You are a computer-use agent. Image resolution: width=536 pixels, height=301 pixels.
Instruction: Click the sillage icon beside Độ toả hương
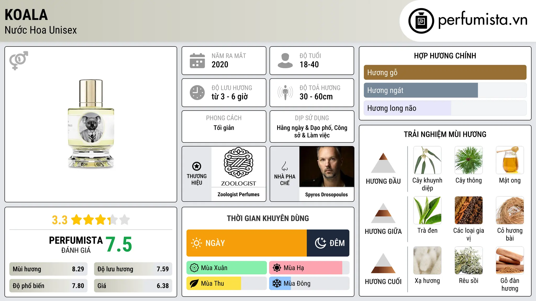tap(285, 92)
